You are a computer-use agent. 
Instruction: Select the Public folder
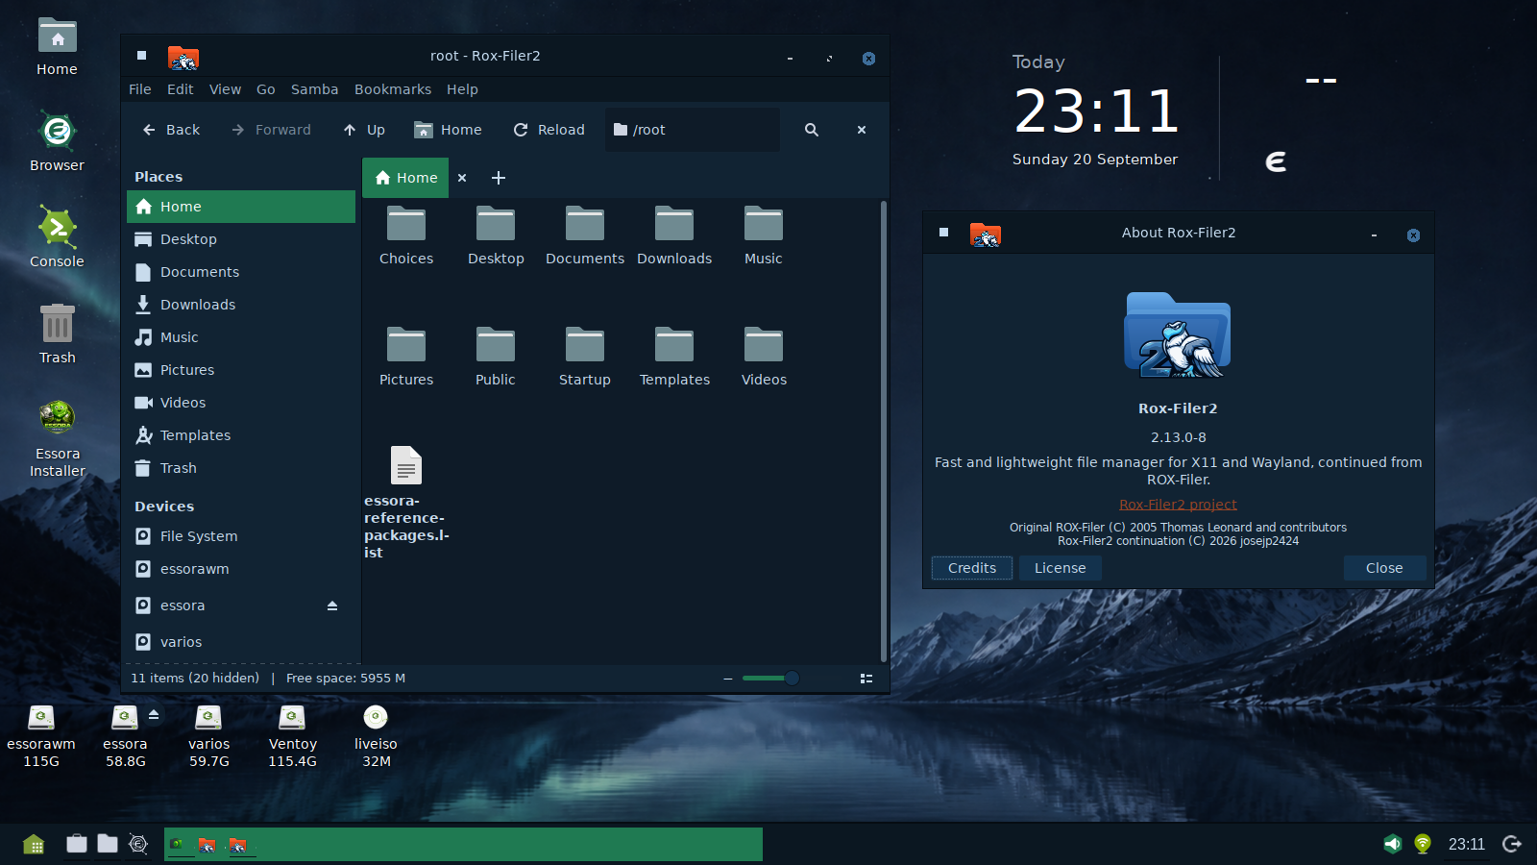496,357
